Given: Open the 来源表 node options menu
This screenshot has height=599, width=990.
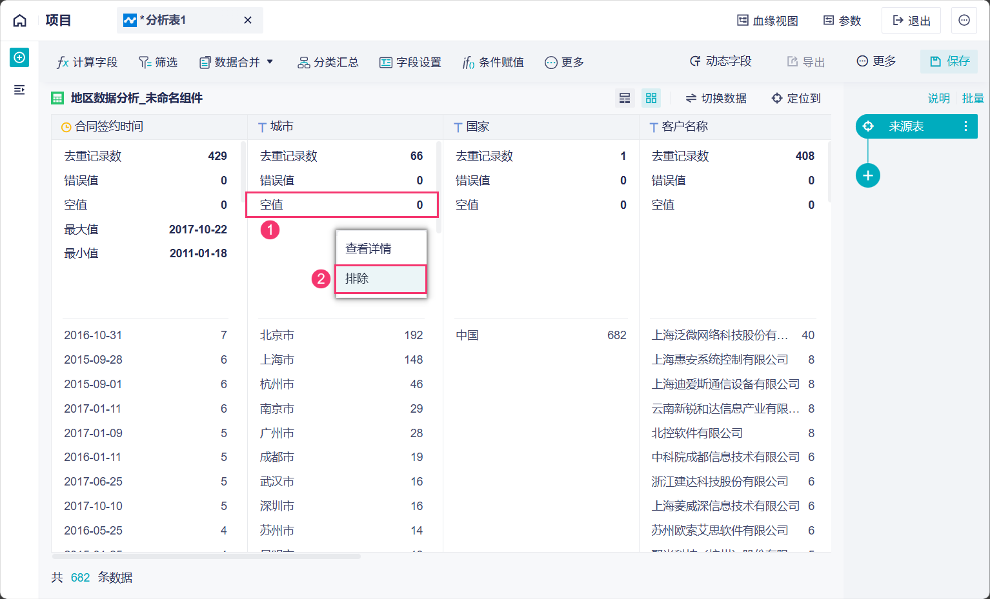Looking at the screenshot, I should coord(966,126).
